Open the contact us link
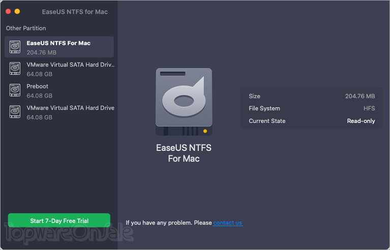Viewport: 390px width, 250px height. pos(227,223)
